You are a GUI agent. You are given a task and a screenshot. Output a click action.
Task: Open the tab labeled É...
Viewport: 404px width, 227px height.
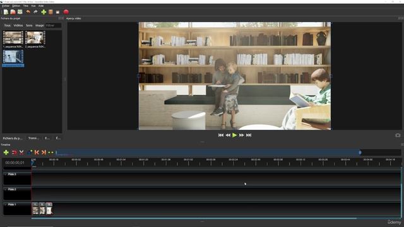(x=59, y=138)
